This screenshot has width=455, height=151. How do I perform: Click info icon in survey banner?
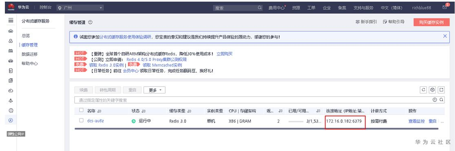click(76, 37)
